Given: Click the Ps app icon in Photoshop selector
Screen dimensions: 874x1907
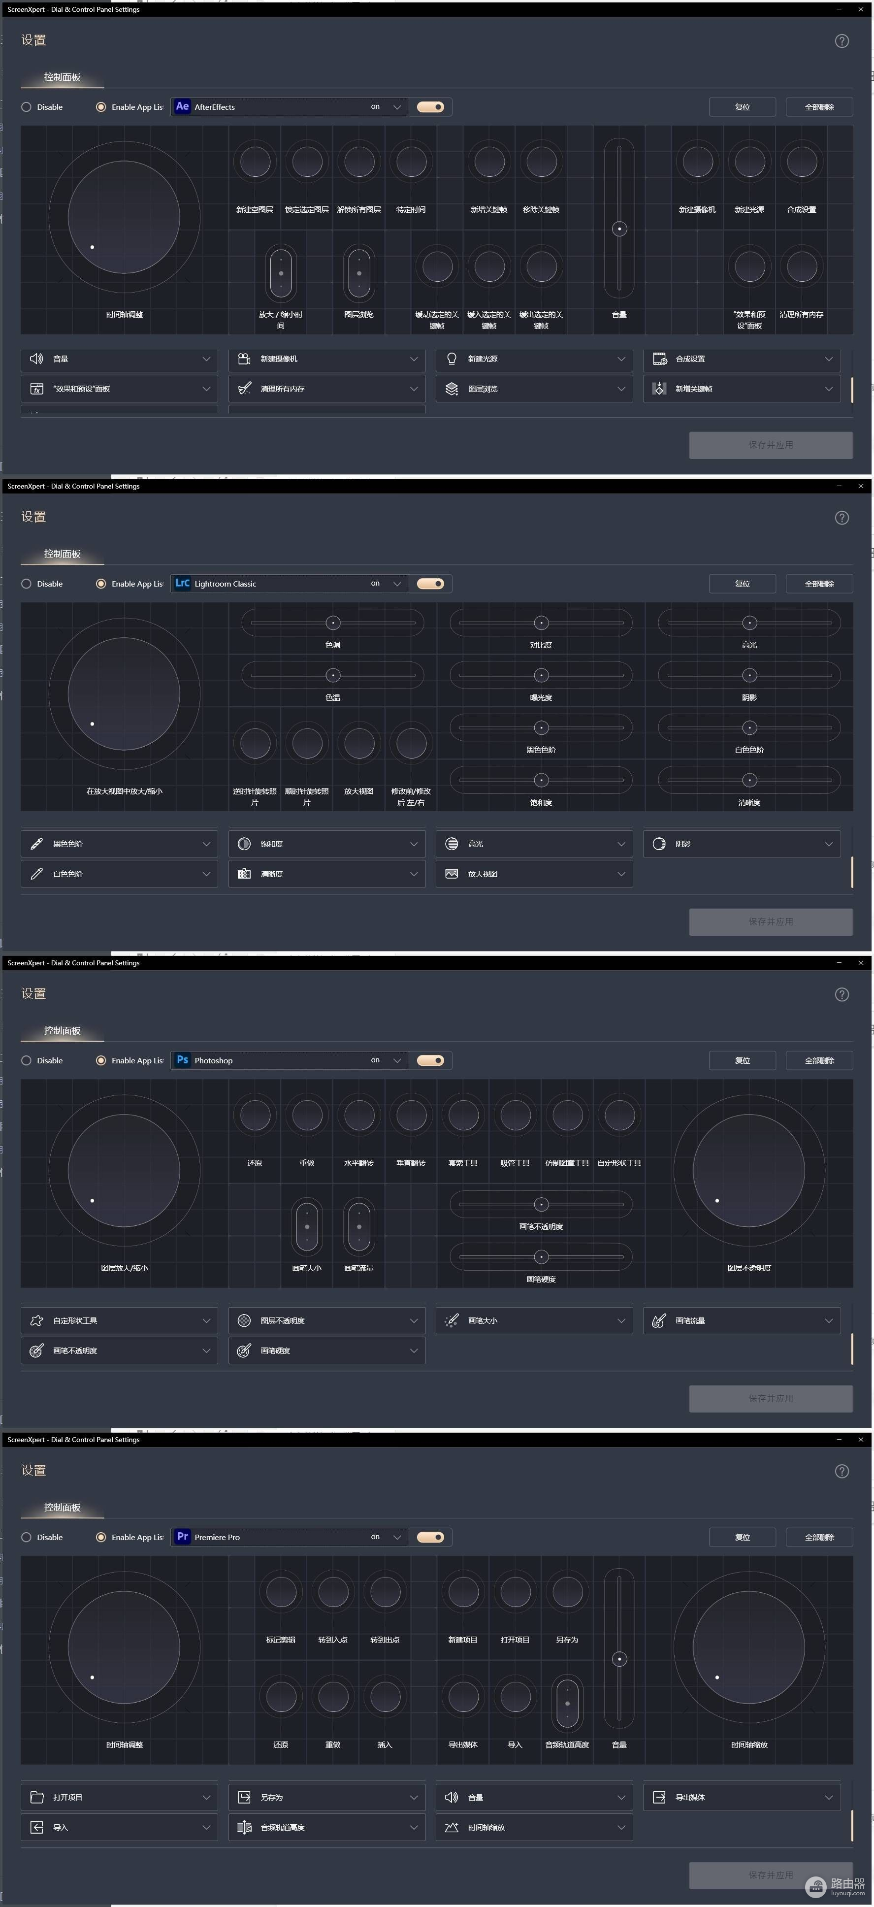Looking at the screenshot, I should [x=182, y=1060].
